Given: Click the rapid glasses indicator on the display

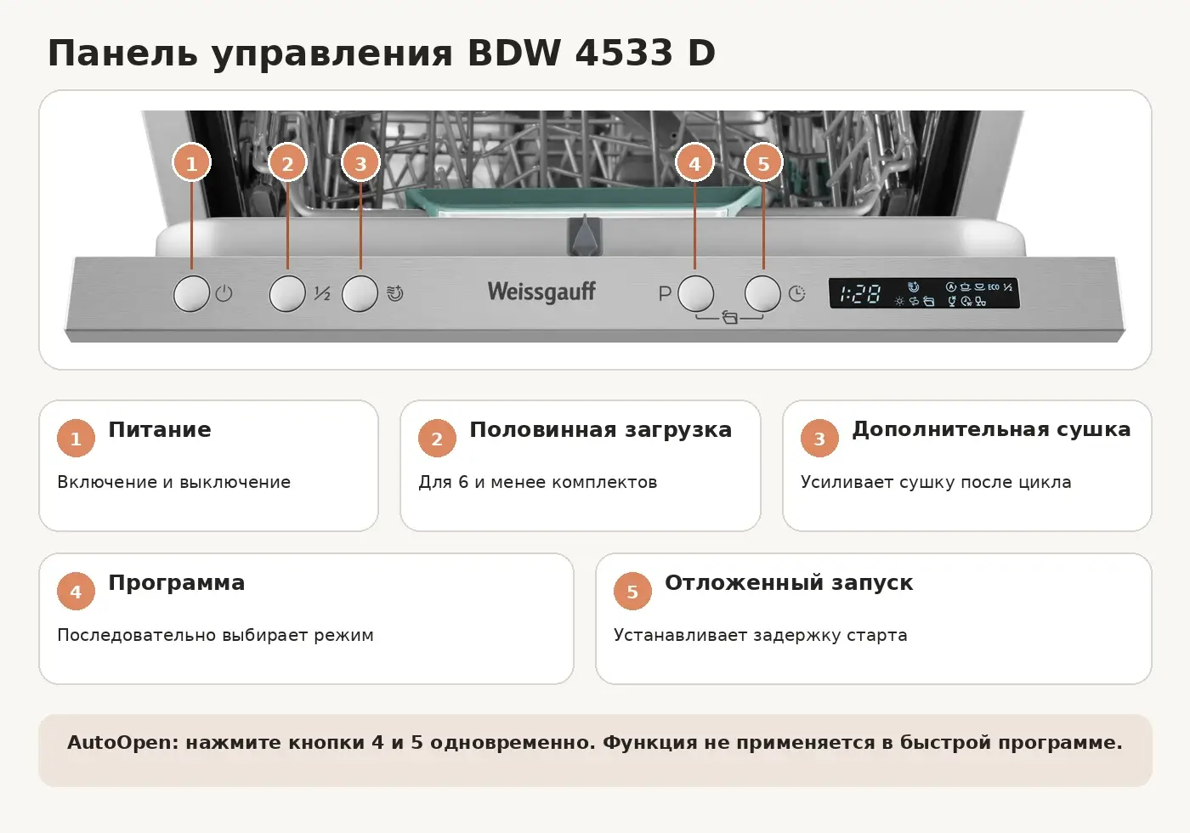Looking at the screenshot, I should click(980, 301).
